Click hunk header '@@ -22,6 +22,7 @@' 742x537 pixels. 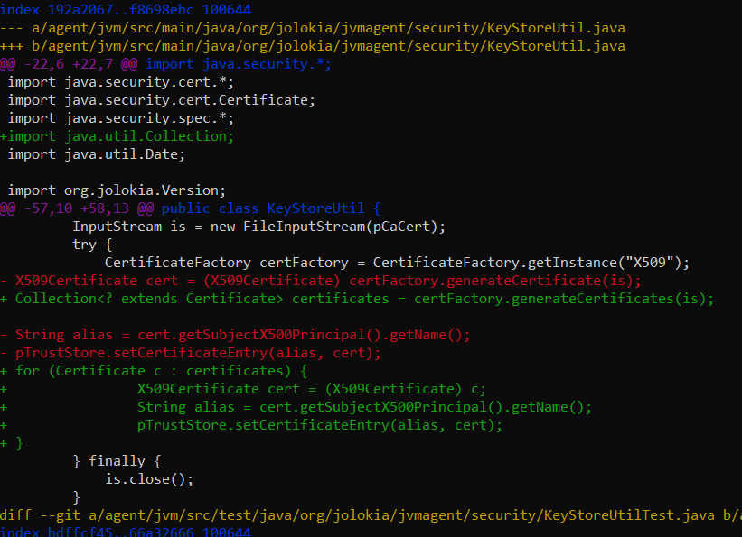[x=165, y=64]
